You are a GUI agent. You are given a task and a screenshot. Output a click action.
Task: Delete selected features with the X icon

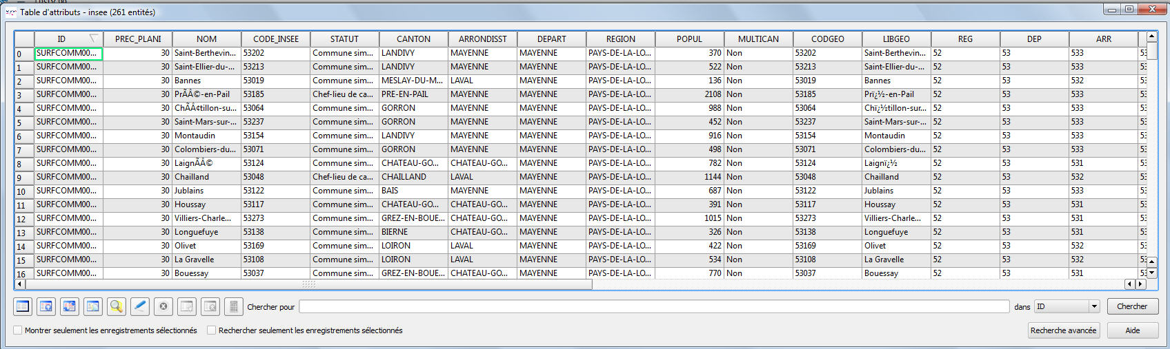pyautogui.click(x=163, y=306)
